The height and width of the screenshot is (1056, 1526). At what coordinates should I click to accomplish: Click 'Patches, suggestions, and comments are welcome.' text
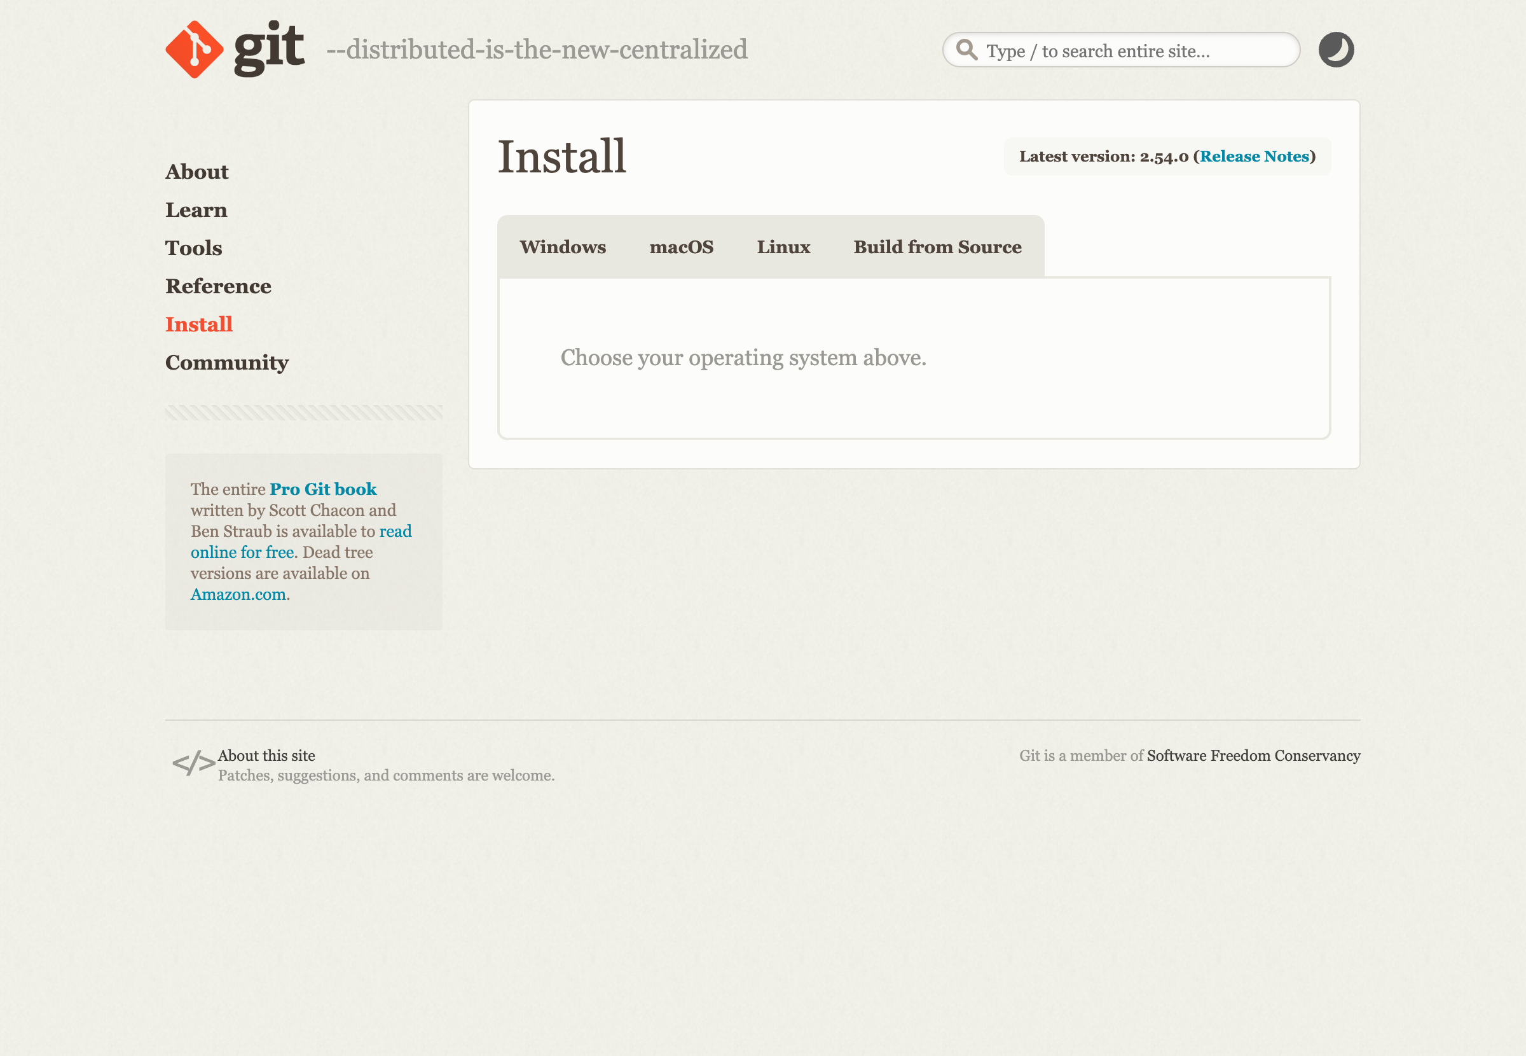[x=386, y=775]
